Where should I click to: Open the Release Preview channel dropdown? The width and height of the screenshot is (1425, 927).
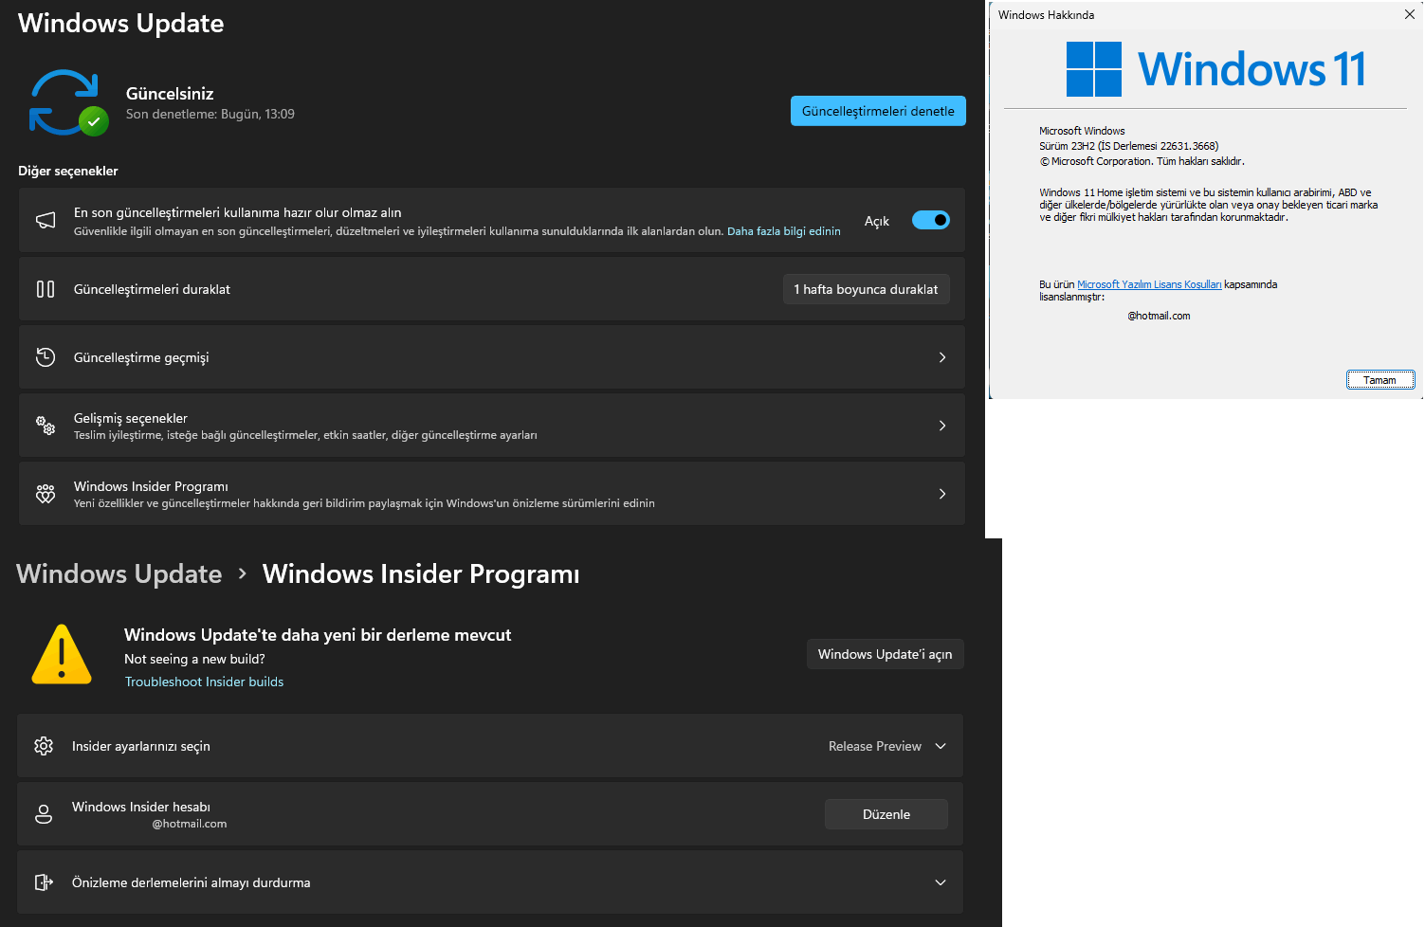887,746
